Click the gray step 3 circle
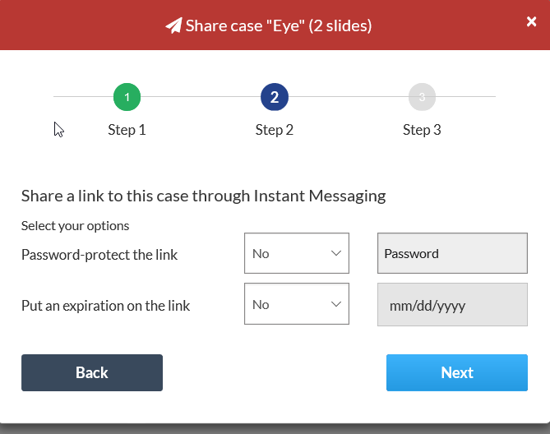The height and width of the screenshot is (434, 550). tap(422, 98)
